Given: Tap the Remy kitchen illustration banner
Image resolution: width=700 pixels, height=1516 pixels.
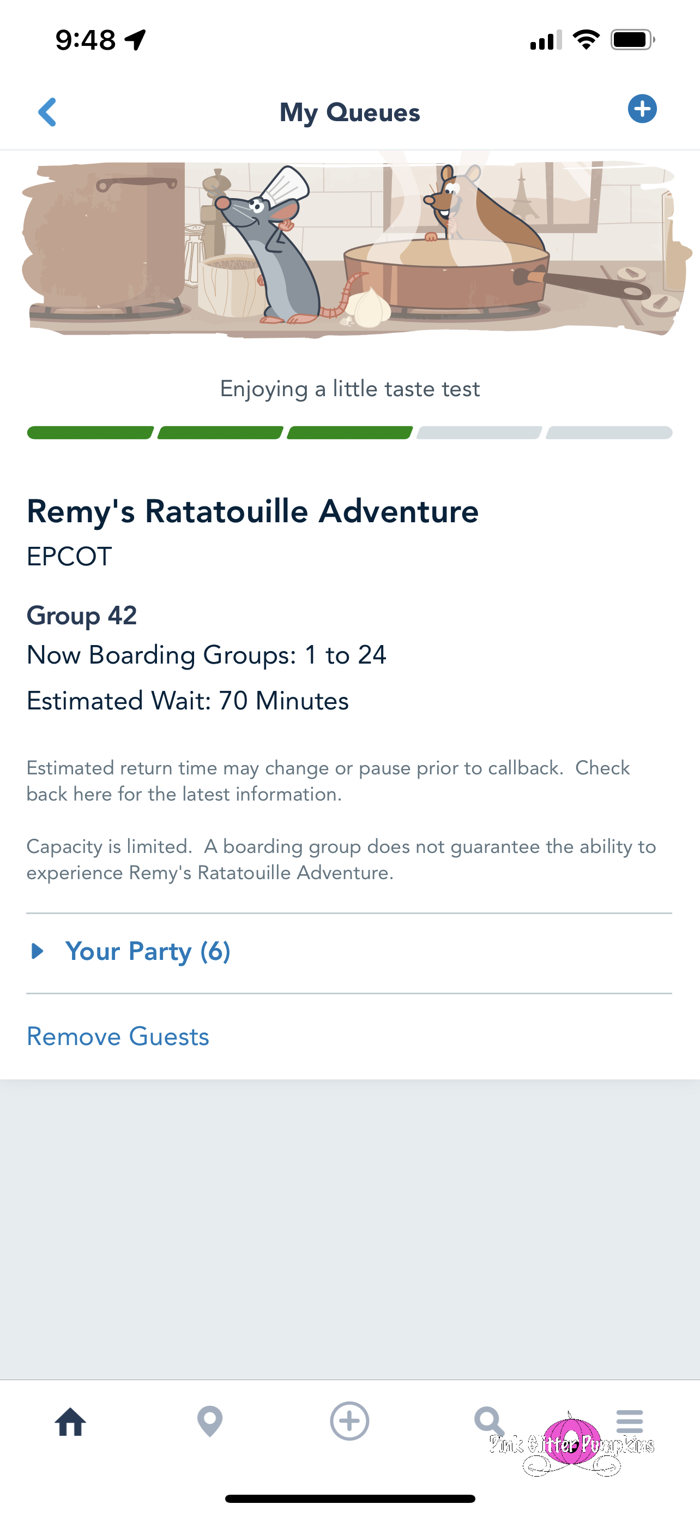Looking at the screenshot, I should click(x=349, y=250).
